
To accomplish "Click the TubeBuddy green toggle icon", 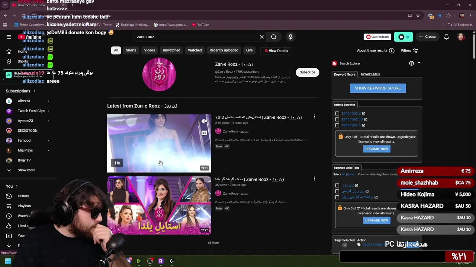I will (x=403, y=37).
